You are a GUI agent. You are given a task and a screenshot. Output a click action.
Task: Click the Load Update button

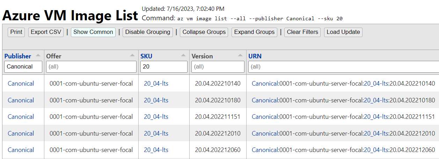[x=343, y=32]
